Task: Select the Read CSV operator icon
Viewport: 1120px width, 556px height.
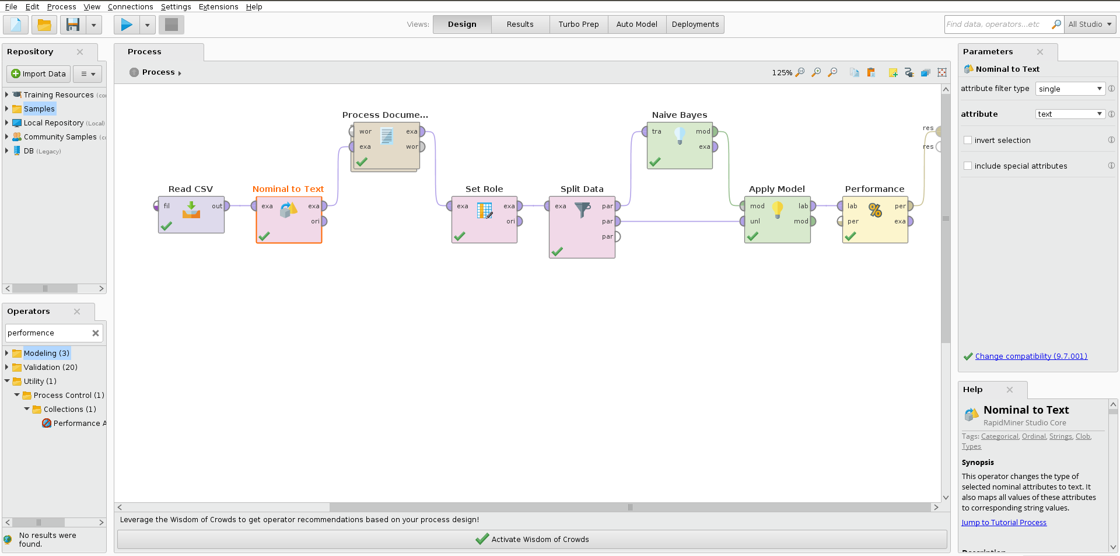Action: (191, 209)
